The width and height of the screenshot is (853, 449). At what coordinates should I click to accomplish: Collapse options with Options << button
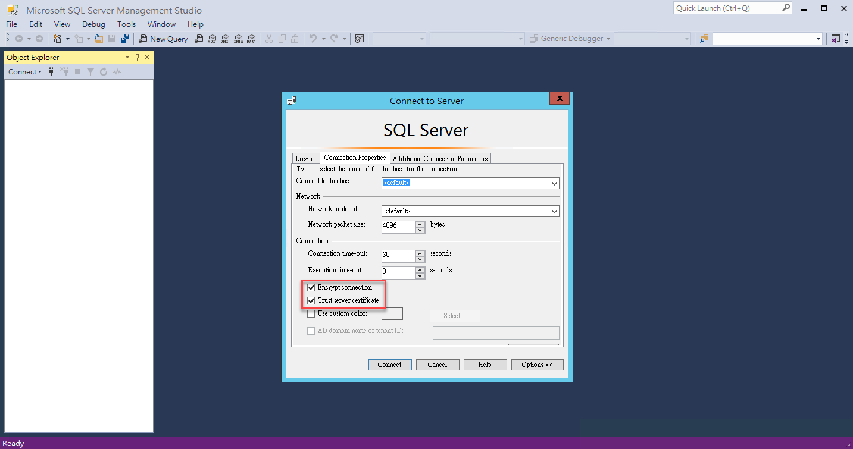[536, 364]
